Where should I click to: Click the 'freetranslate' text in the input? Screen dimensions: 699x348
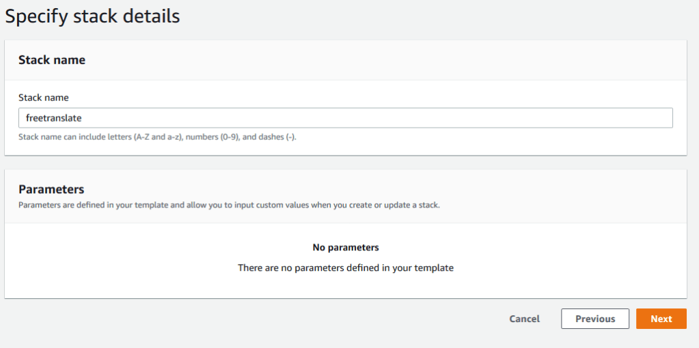pyautogui.click(x=53, y=118)
